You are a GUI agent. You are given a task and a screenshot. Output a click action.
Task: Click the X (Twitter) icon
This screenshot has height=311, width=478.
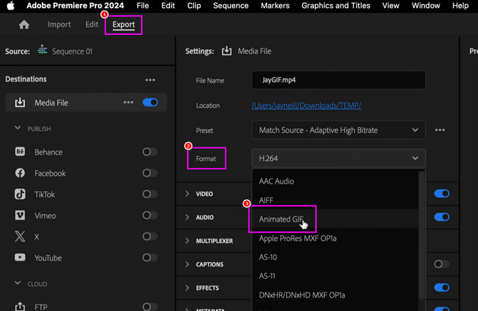[x=20, y=237]
